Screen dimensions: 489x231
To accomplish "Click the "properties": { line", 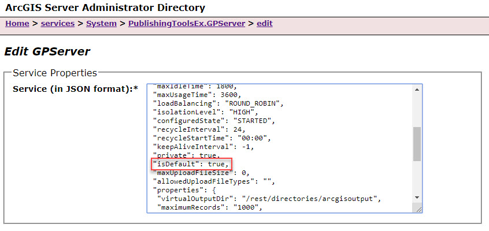I will (x=184, y=190).
